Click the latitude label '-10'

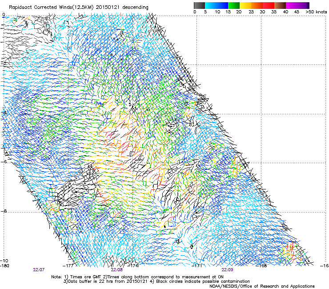pos(4,261)
